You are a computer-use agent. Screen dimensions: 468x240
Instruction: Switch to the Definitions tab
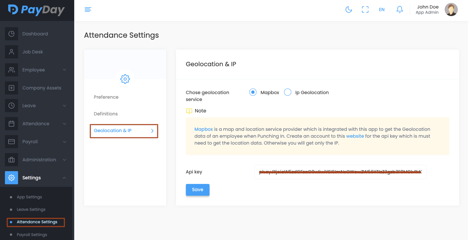(x=106, y=114)
